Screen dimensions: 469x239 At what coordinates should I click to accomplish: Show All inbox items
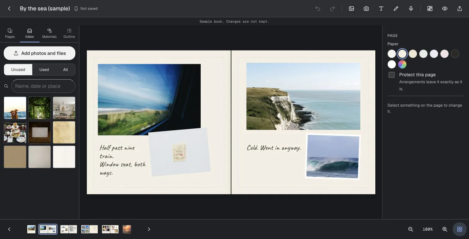pos(65,70)
